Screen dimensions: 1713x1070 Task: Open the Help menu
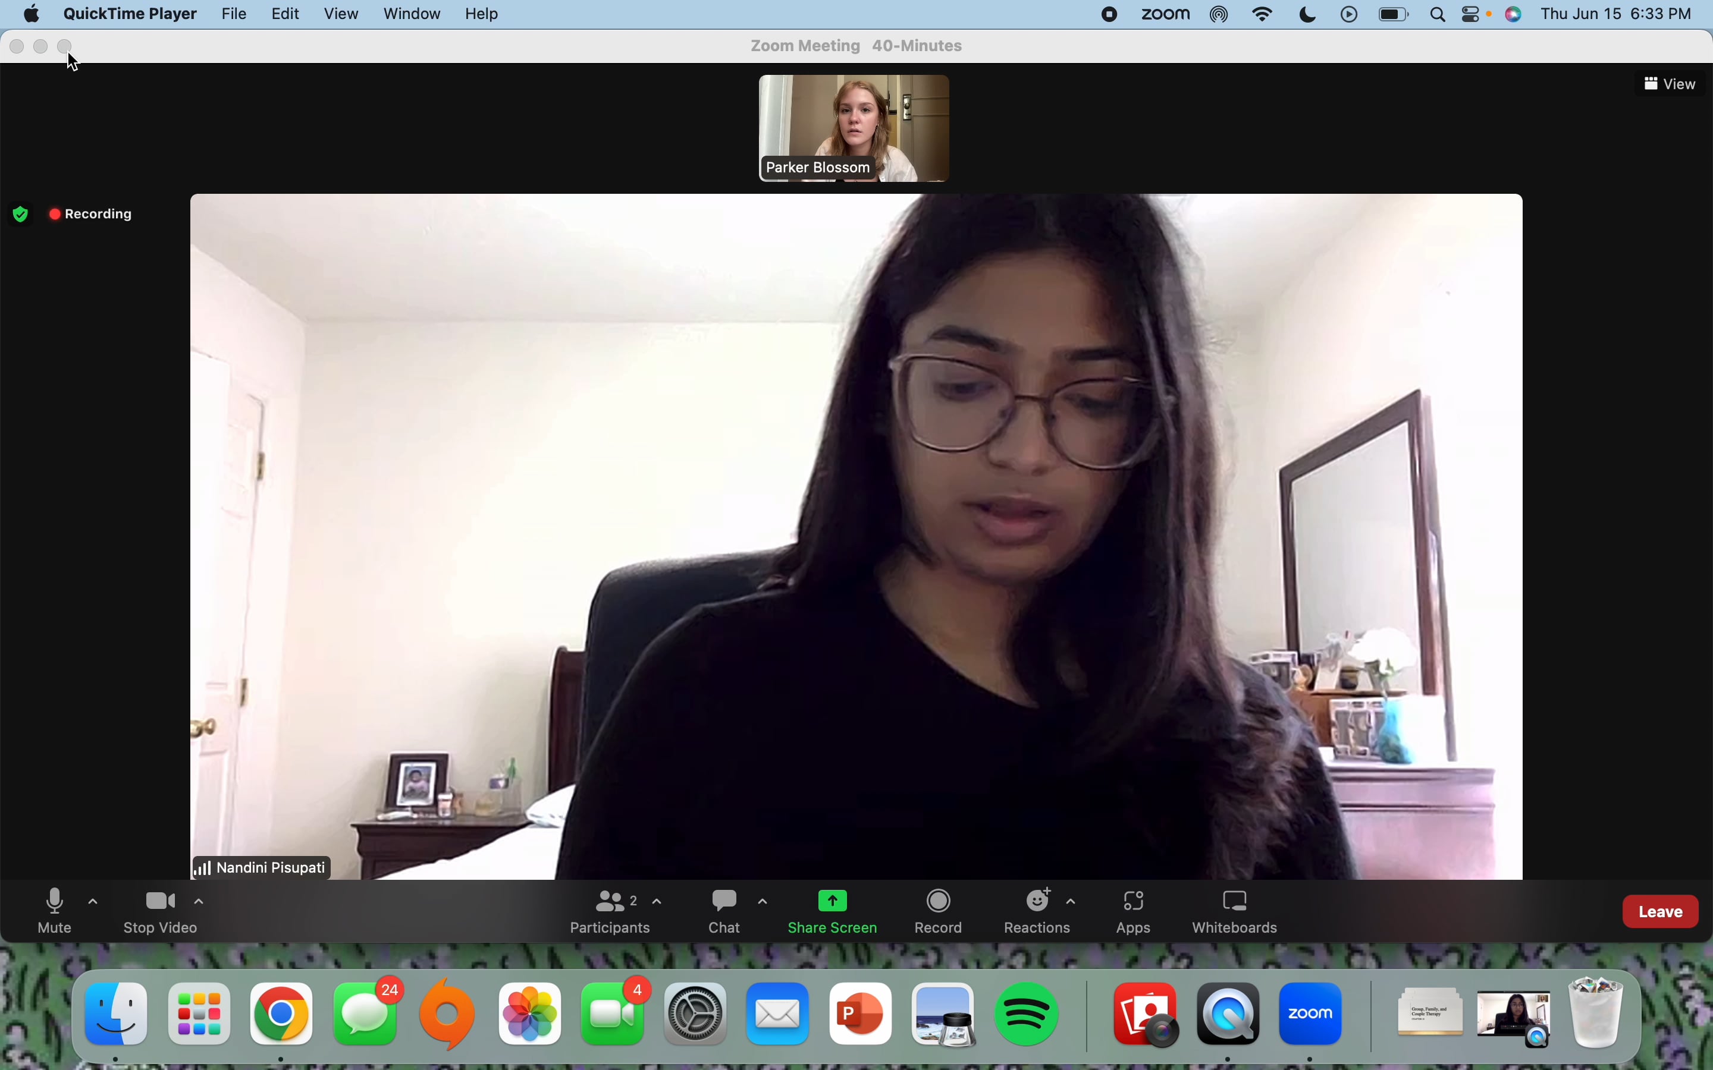tap(482, 14)
